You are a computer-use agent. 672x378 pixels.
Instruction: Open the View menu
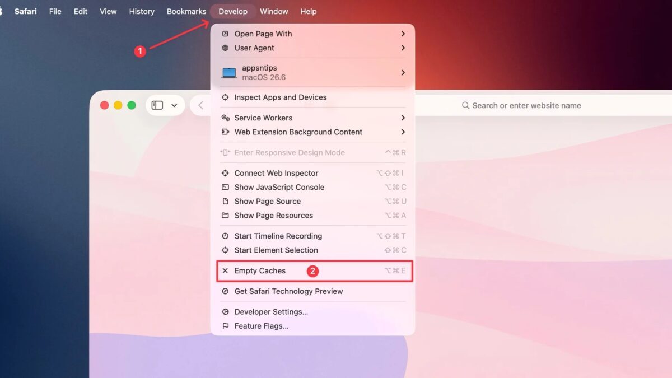point(108,11)
